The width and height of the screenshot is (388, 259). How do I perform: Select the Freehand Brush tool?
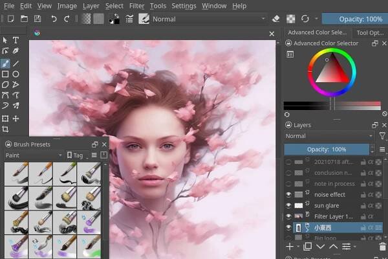click(x=5, y=63)
